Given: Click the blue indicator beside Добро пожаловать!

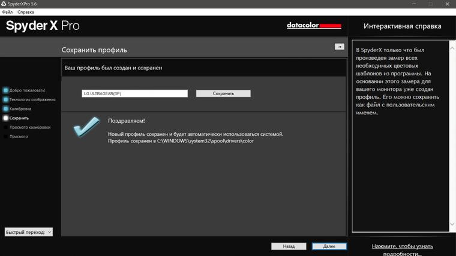Looking at the screenshot, I should click(x=5, y=90).
